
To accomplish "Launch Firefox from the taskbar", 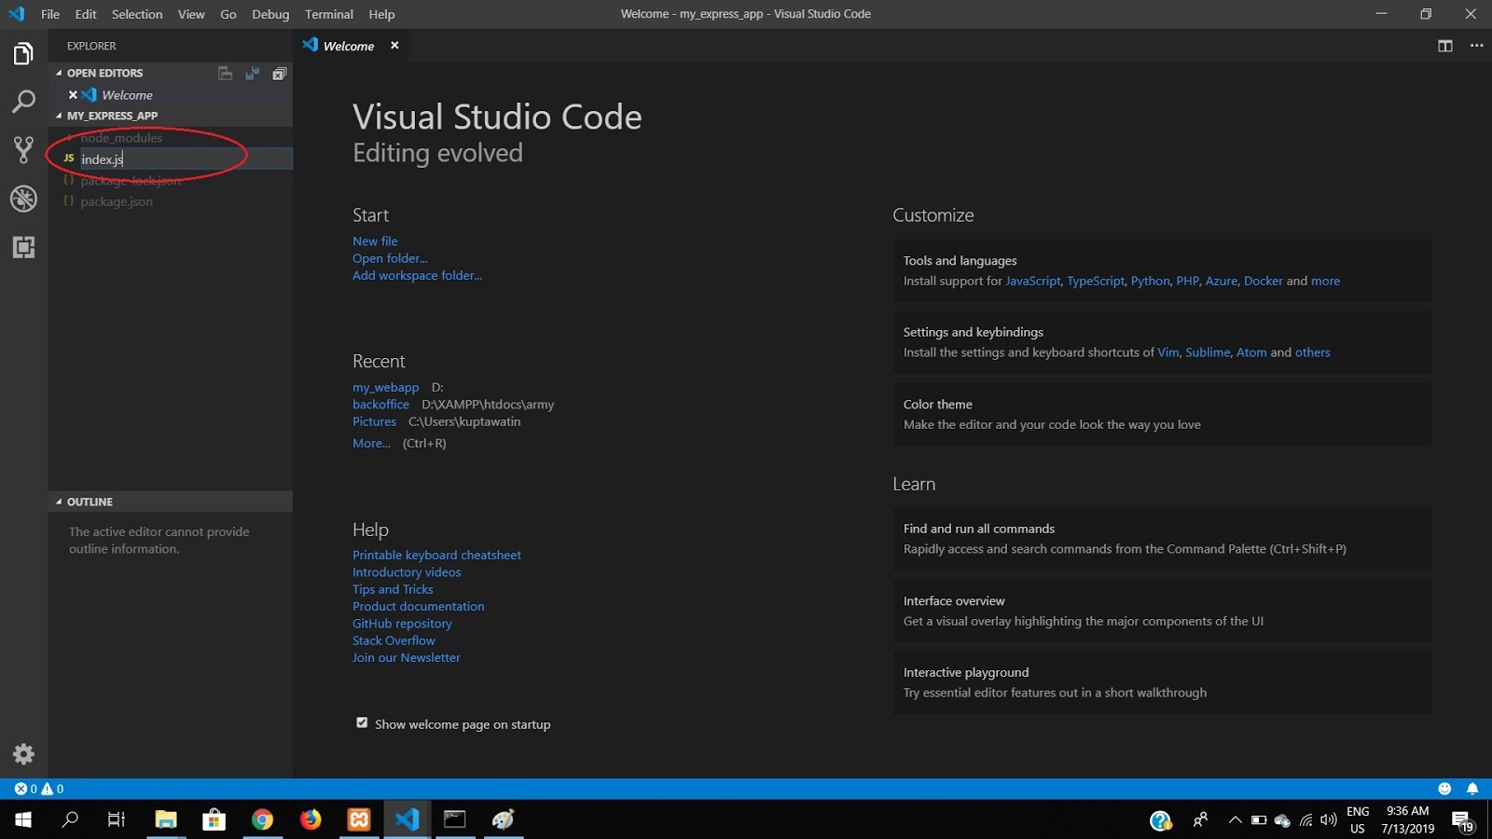I will (311, 819).
